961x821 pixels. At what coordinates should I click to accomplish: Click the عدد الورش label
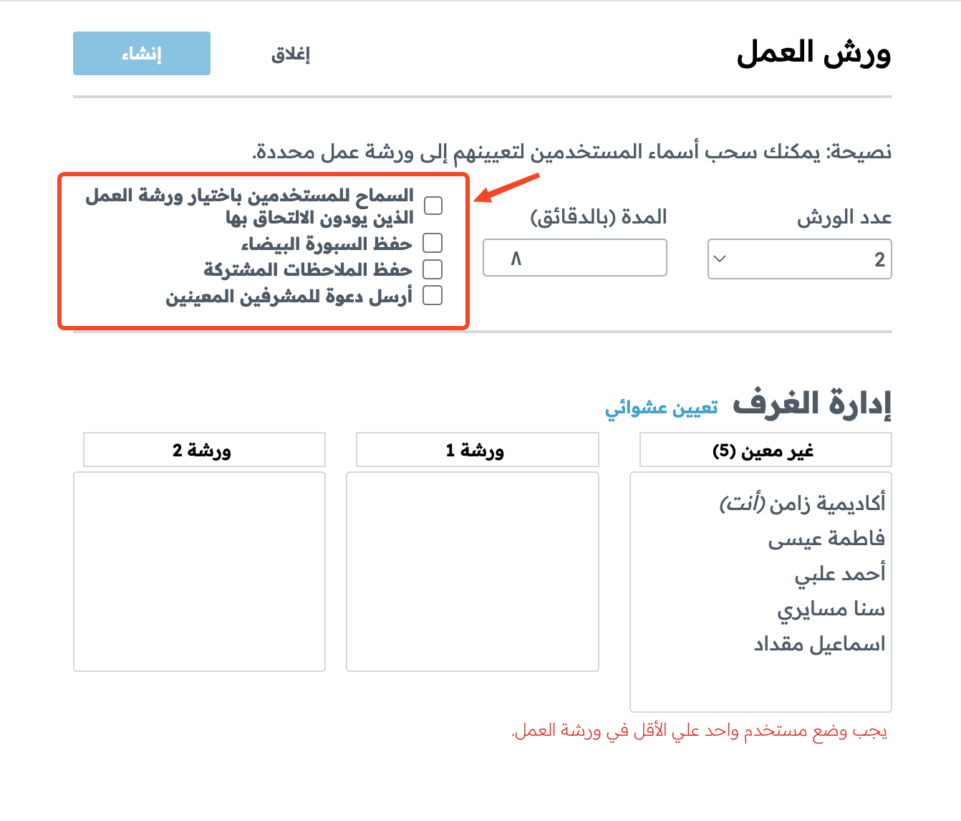coord(844,217)
